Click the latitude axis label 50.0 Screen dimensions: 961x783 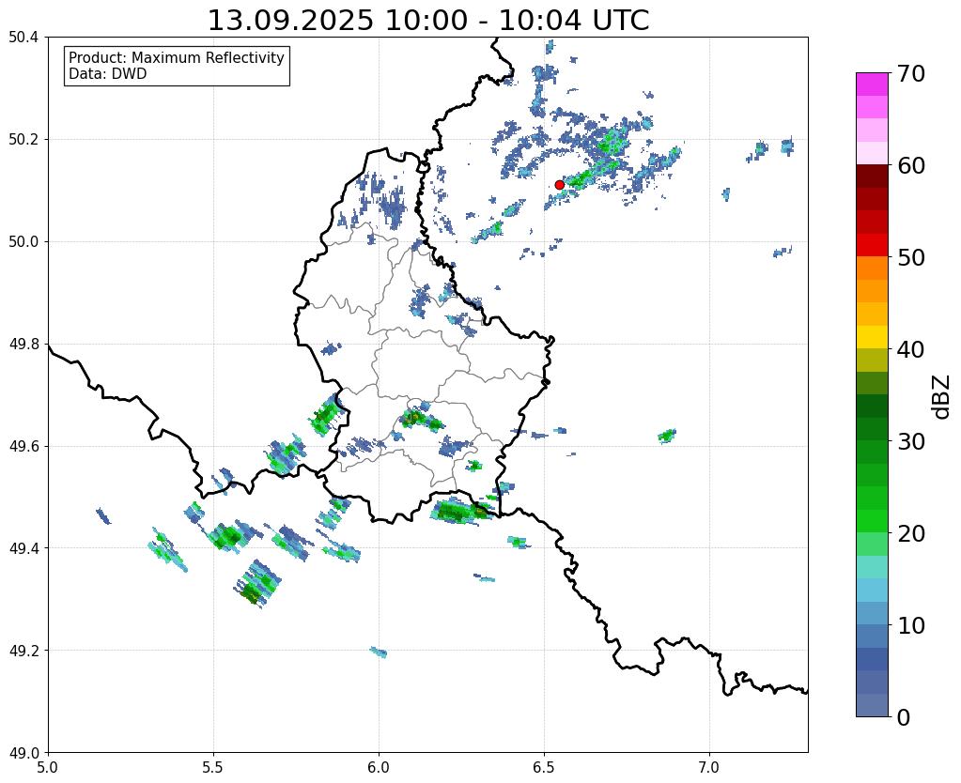click(23, 242)
